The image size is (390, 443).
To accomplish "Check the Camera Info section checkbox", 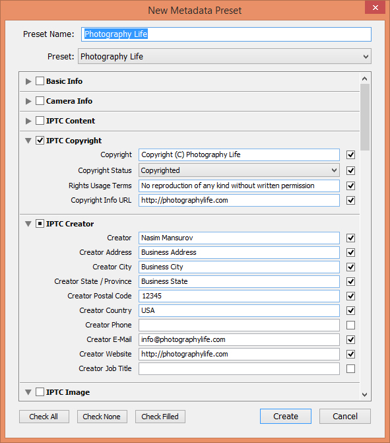I will (x=40, y=101).
